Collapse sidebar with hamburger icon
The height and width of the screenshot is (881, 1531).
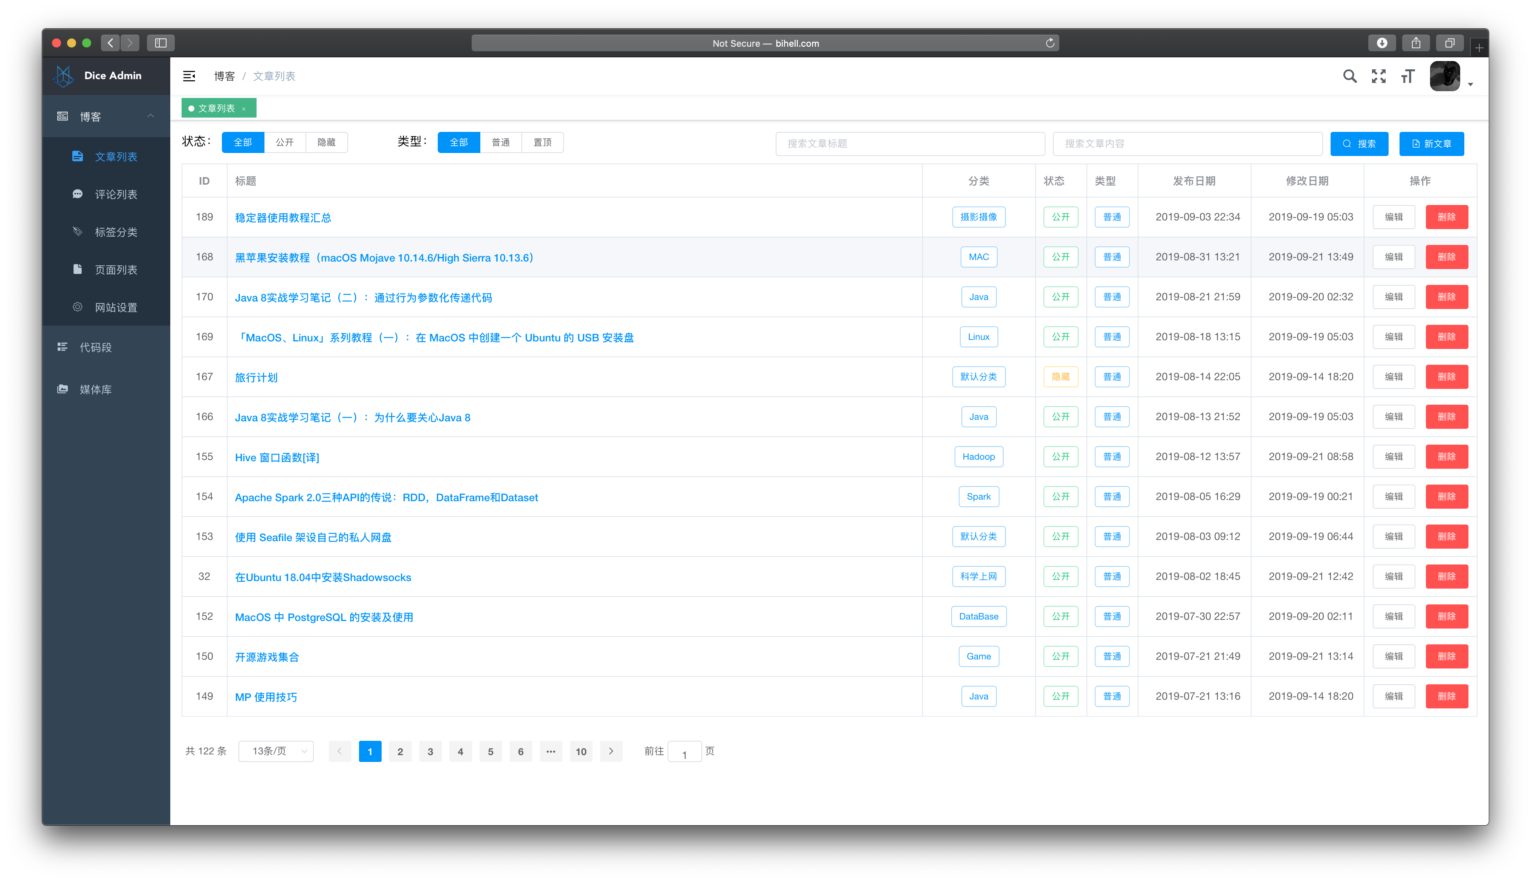189,76
